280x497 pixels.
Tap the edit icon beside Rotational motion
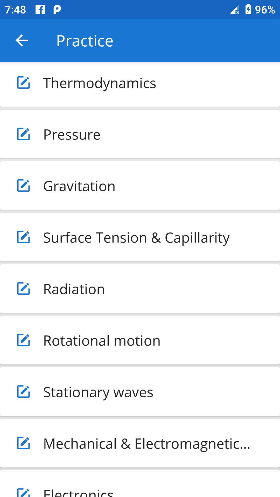24,340
